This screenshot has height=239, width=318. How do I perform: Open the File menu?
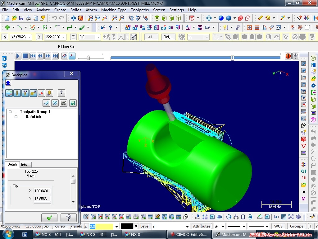5,10
